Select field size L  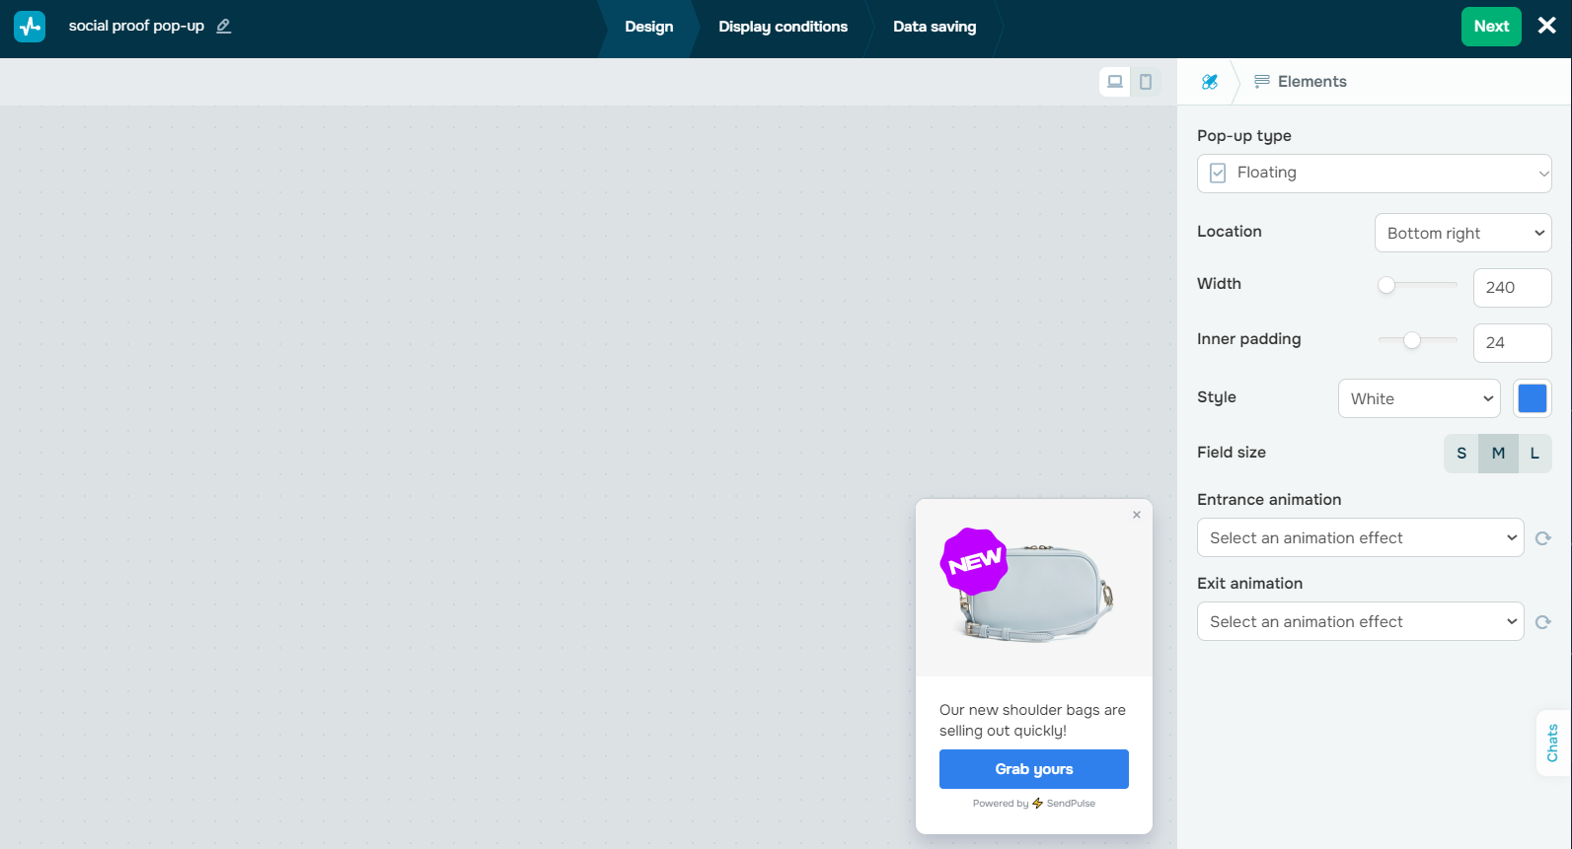tap(1535, 454)
